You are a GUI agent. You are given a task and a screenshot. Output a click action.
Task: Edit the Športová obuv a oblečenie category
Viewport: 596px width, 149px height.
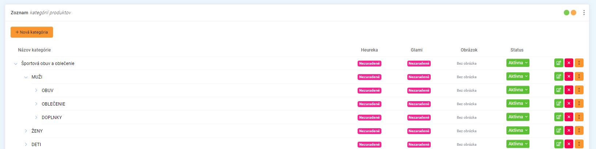pos(558,63)
